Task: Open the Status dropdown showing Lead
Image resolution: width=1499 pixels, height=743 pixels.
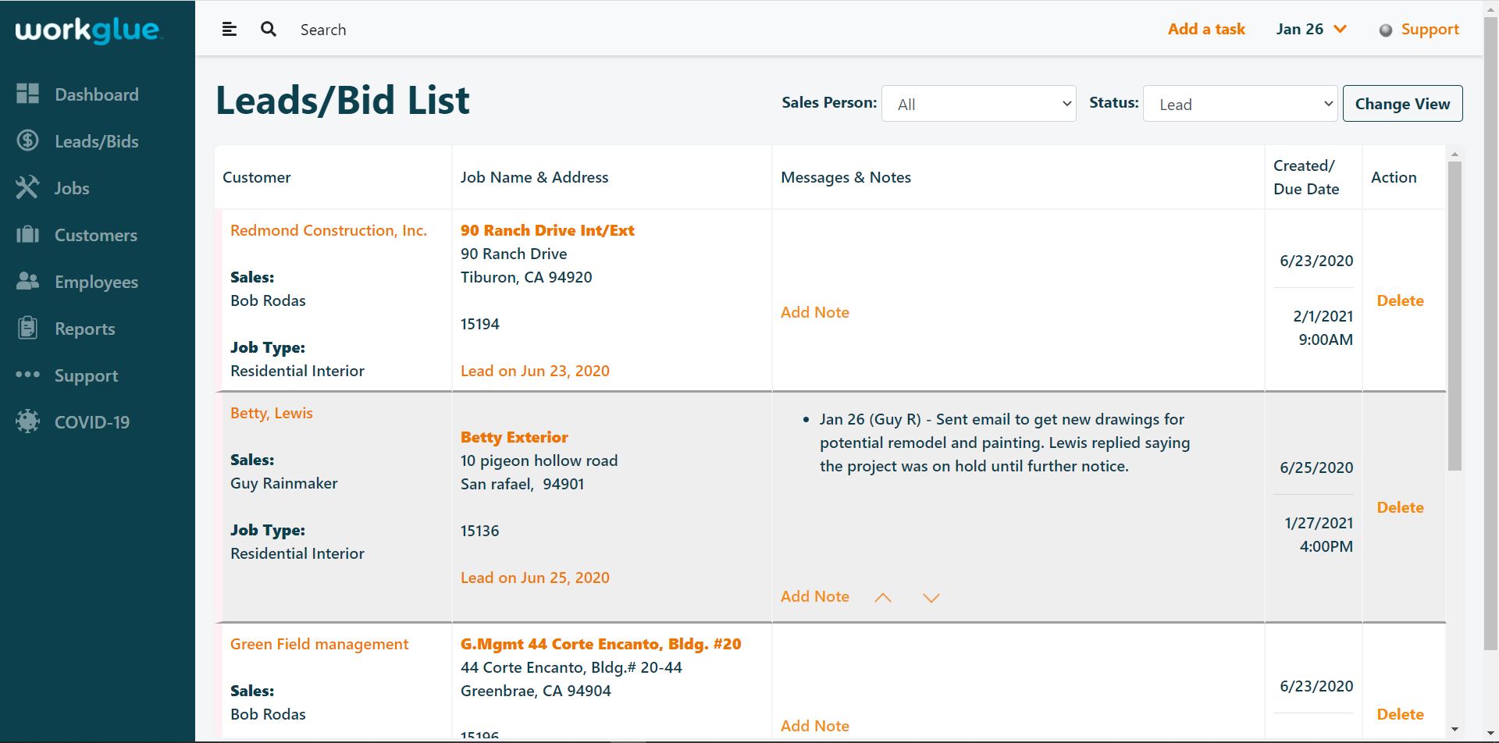Action: tap(1240, 104)
